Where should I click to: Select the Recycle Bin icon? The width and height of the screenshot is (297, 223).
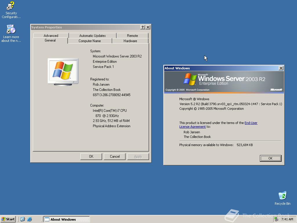(282, 198)
